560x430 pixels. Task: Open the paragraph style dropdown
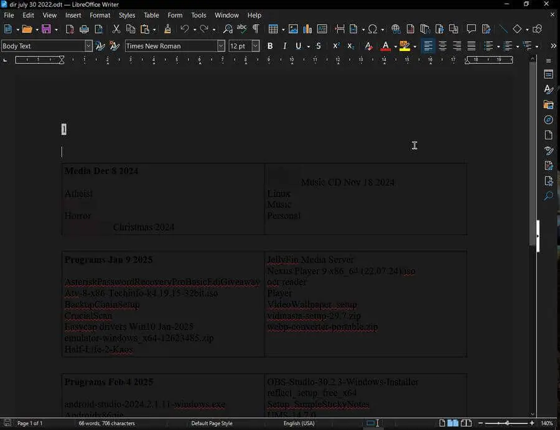tap(88, 46)
